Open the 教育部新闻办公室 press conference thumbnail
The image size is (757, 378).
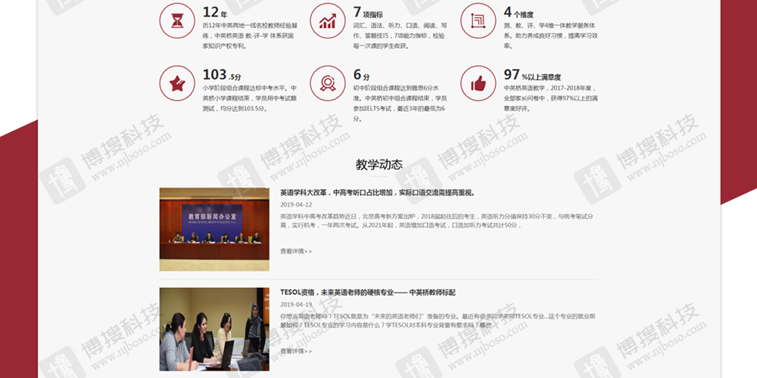click(x=214, y=229)
